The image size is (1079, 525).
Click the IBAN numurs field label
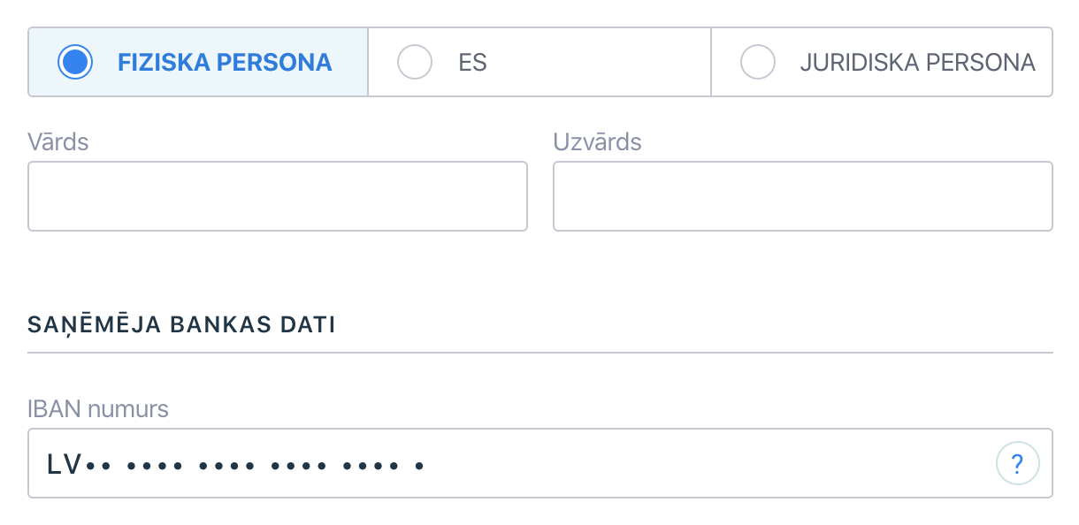coord(98,408)
